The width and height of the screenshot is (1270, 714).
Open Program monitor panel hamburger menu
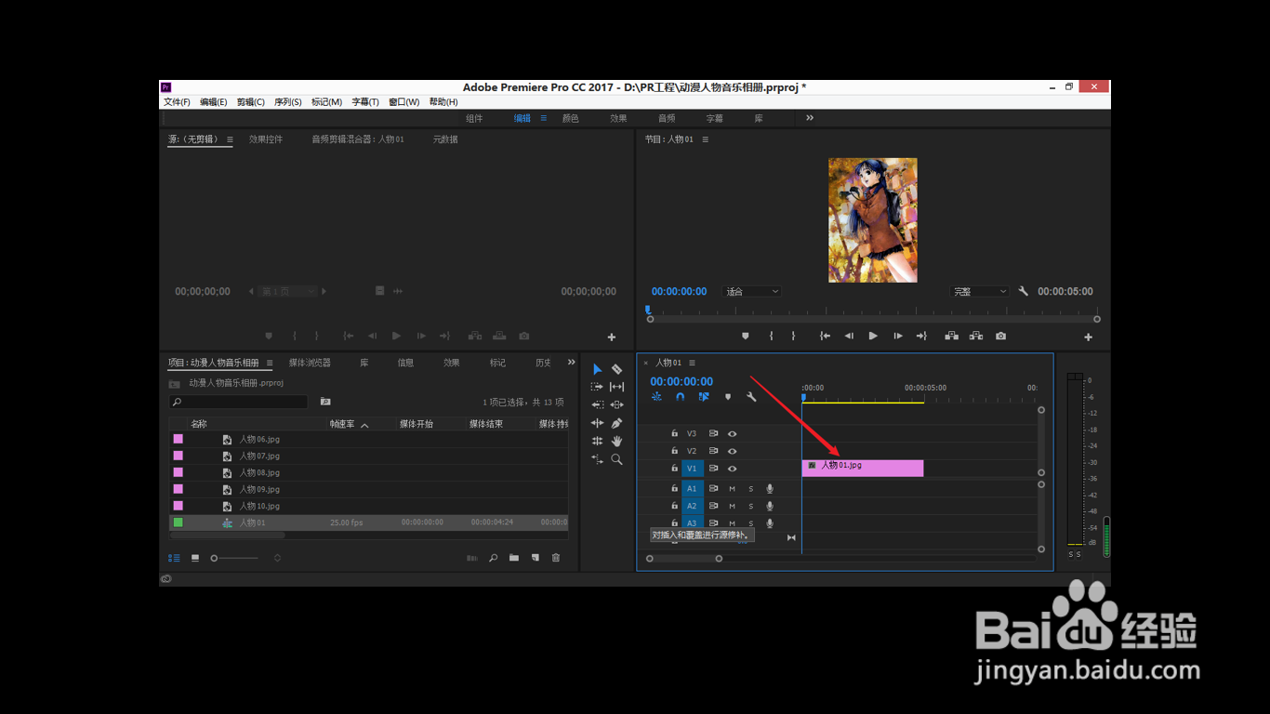(x=706, y=139)
